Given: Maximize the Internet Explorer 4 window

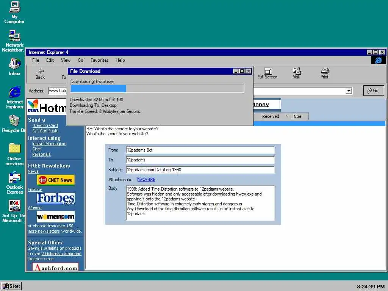Looking at the screenshot, I should (x=375, y=52).
